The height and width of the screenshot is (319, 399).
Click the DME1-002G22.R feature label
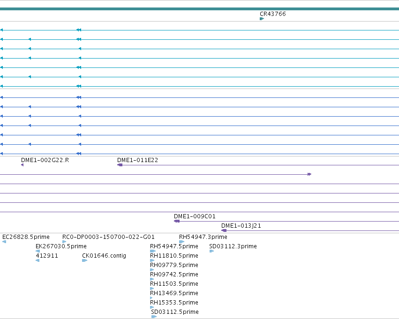[45, 160]
